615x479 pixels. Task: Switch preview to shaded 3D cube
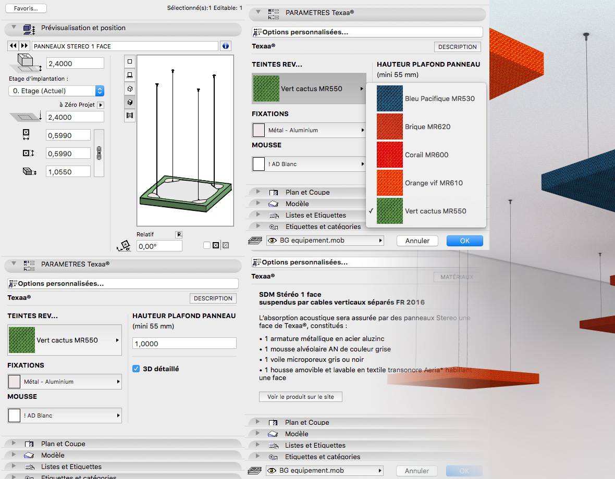[x=130, y=102]
